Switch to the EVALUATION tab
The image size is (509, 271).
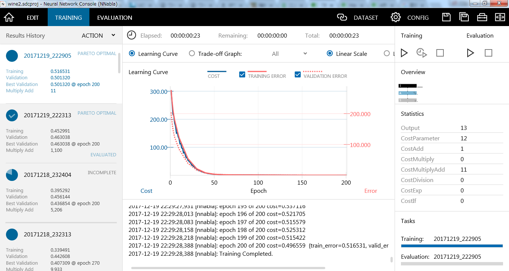click(114, 17)
